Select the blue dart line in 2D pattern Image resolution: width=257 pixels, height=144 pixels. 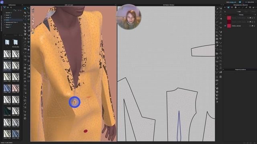(x=179, y=126)
